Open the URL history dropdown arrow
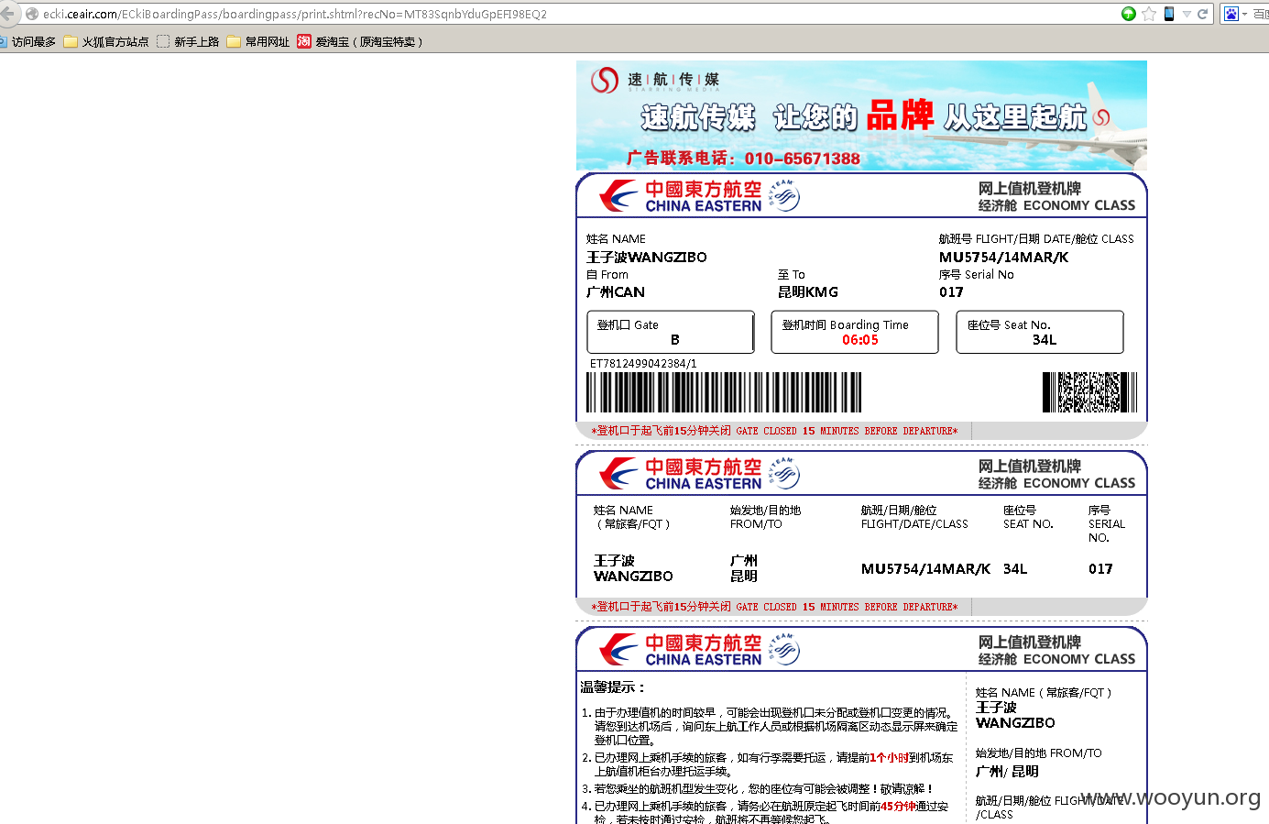 (x=1187, y=15)
